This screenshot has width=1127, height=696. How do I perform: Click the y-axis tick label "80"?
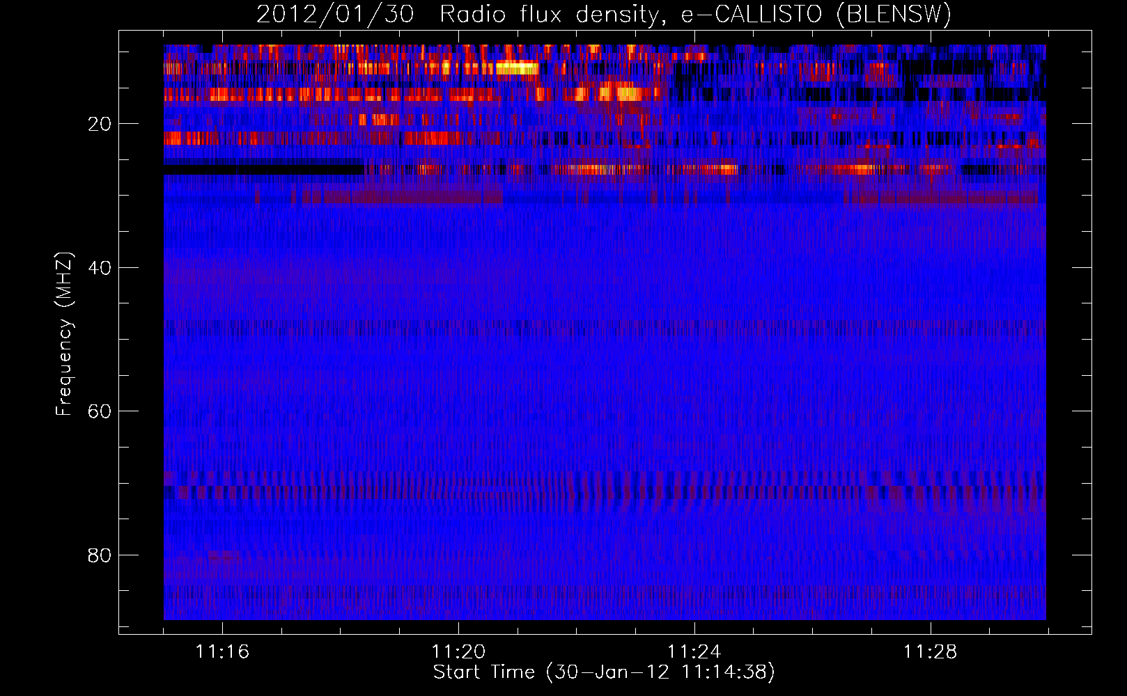click(x=100, y=555)
